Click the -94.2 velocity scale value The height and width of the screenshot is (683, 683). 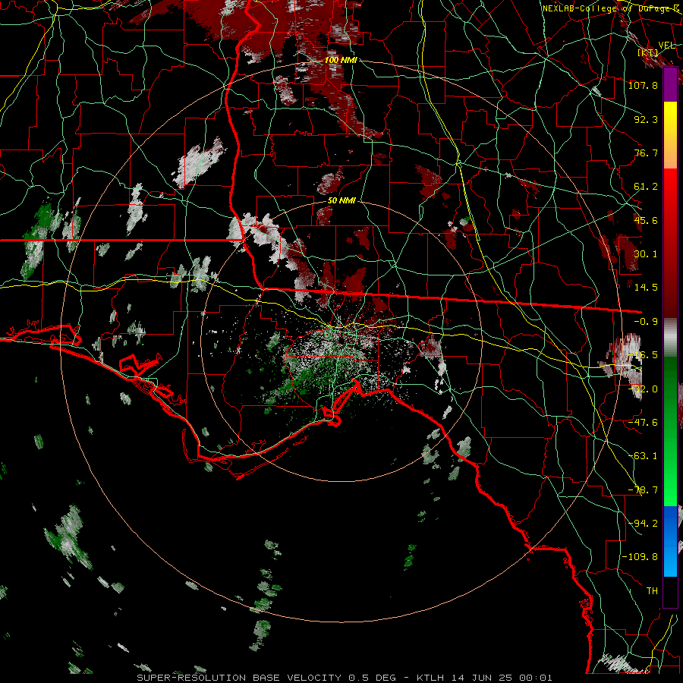(x=643, y=524)
